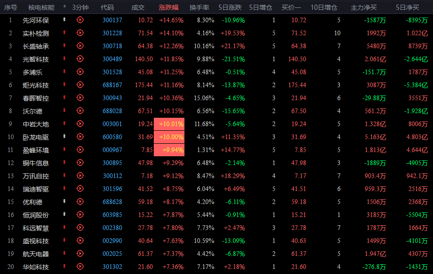Open 3-minute chart icon for 万讯自控
This screenshot has width=433, height=274.
[80, 176]
